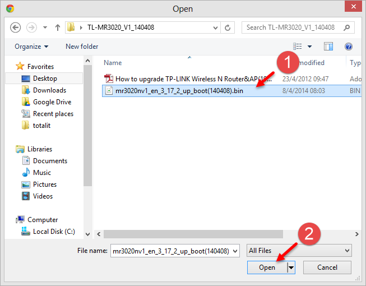
Task: Click the Chrome icon in title bar
Action: (10, 8)
